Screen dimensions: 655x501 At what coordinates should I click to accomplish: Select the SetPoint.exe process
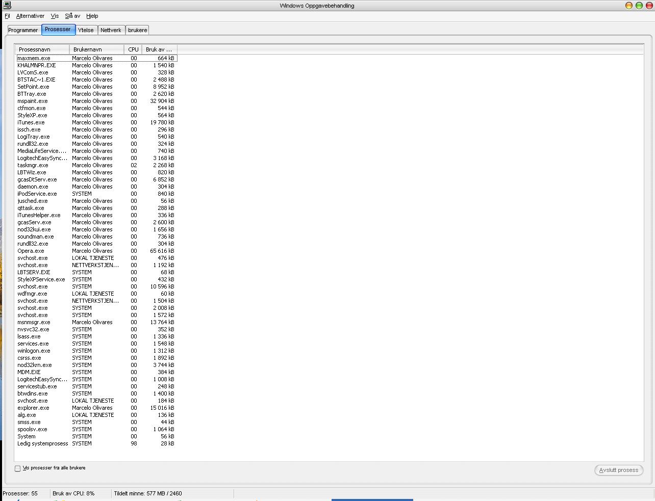[96, 87]
